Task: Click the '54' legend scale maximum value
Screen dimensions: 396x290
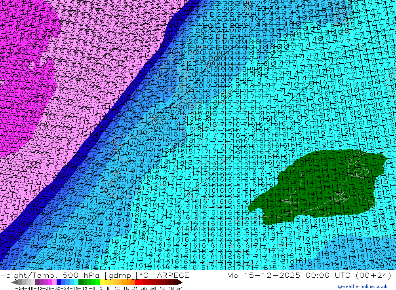Action: [x=180, y=288]
